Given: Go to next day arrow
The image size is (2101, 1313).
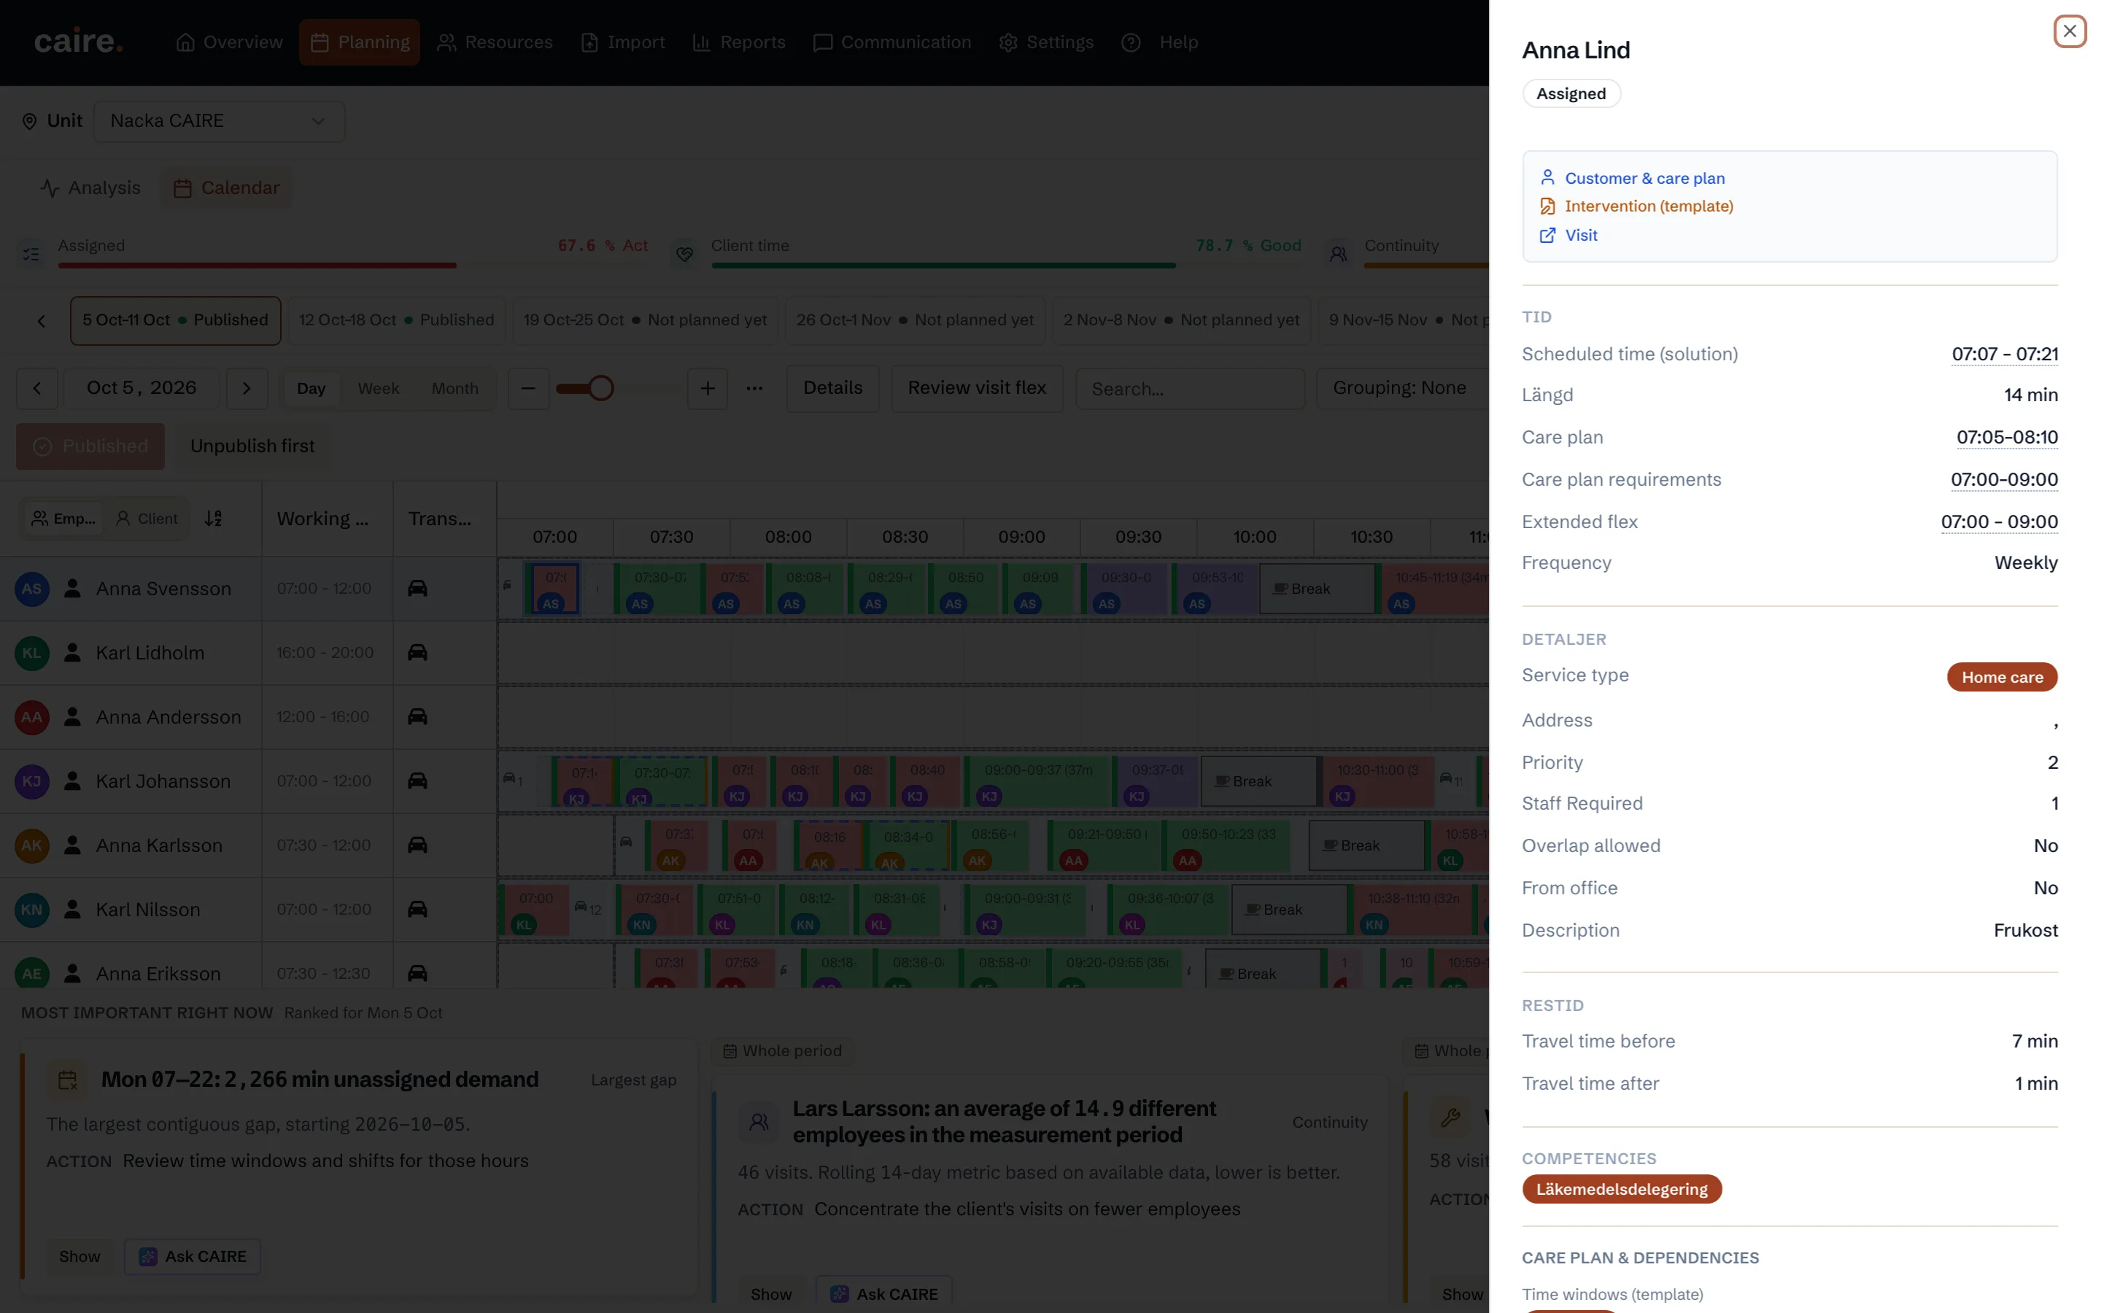Looking at the screenshot, I should 247,388.
